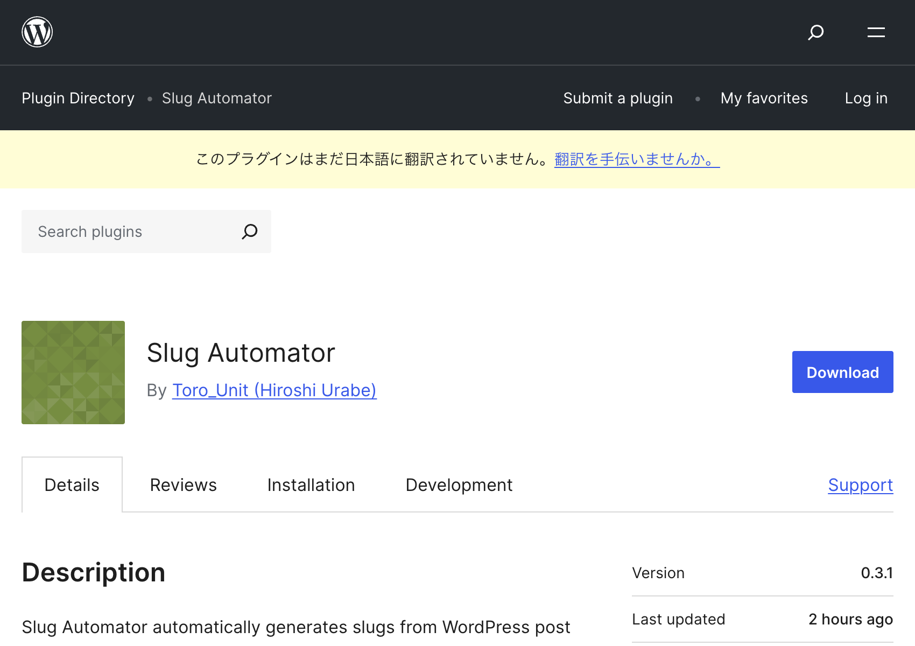The image size is (915, 646).
Task: Click the magnifier in Search plugins box
Action: coord(250,231)
